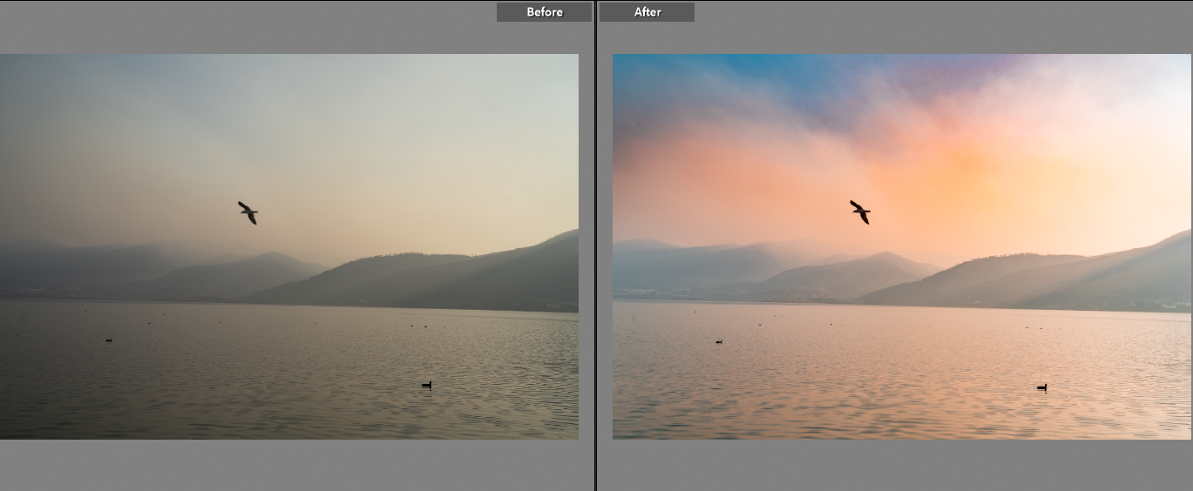
Task: Click the gray canvas below the After photo
Action: point(898,466)
